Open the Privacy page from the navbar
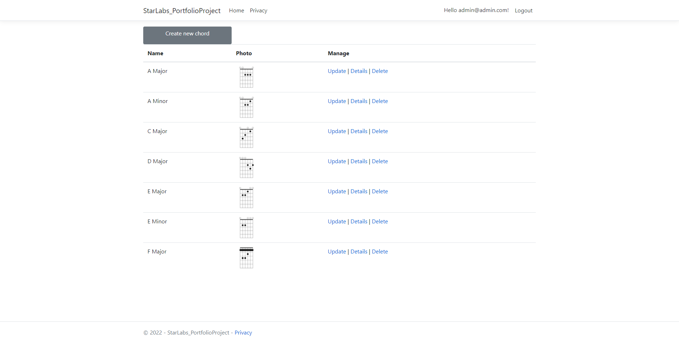The image size is (679, 343). [x=258, y=10]
